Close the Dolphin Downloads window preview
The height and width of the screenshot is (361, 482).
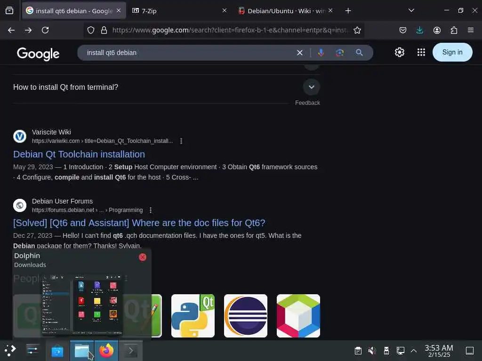click(x=142, y=257)
